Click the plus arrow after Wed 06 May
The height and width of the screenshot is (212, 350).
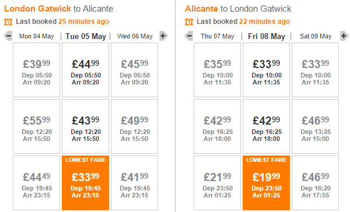[x=163, y=36]
